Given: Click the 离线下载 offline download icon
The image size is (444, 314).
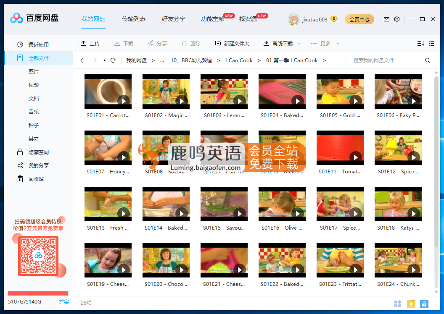Looking at the screenshot, I should (266, 43).
